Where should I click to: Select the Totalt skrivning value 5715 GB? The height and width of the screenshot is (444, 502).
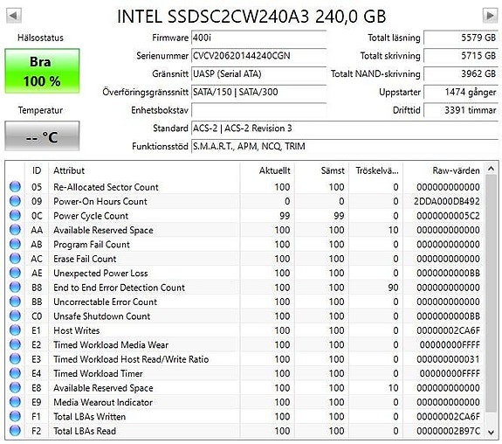461,56
